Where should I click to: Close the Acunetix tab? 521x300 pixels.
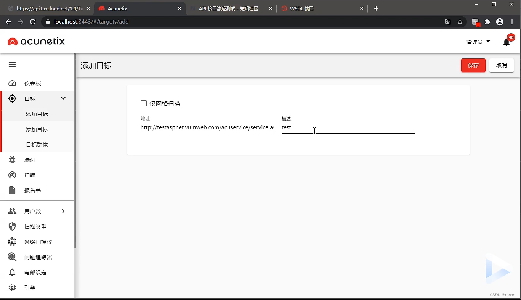point(180,8)
